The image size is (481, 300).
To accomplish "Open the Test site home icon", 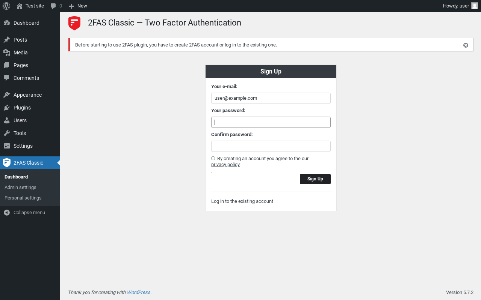I will (x=20, y=6).
